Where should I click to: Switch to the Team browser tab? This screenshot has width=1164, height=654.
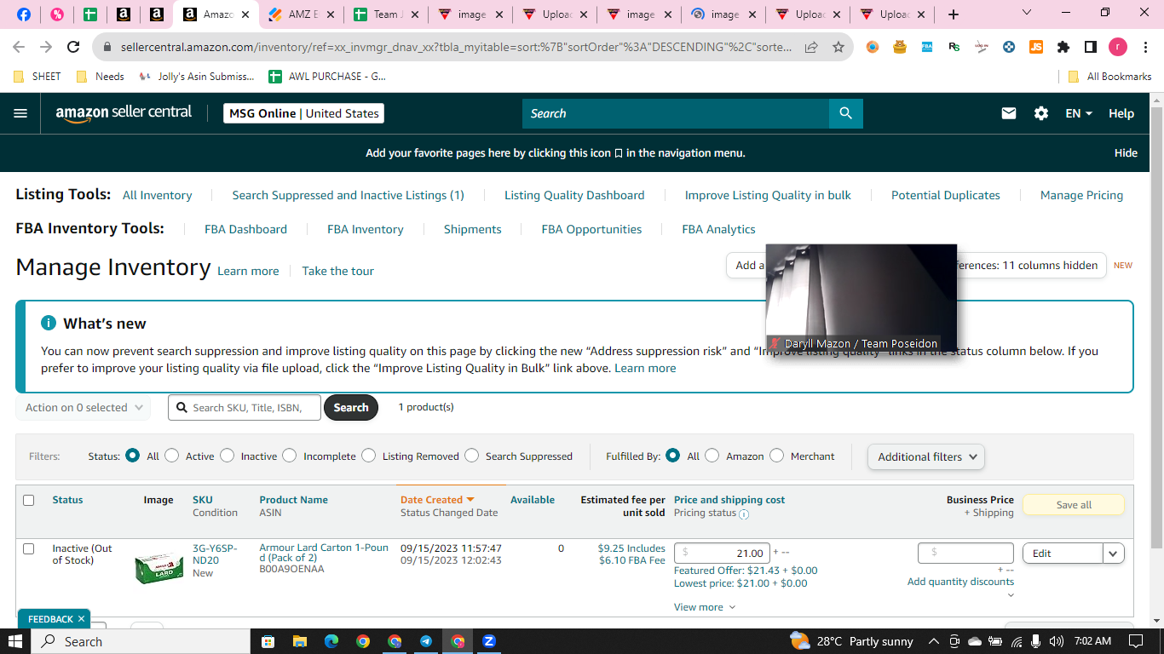click(386, 14)
